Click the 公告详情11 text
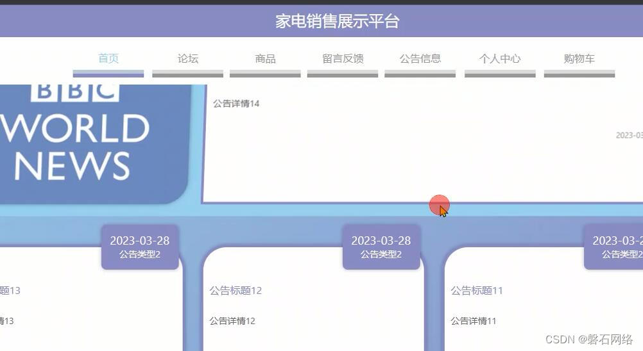643x351 pixels. click(474, 321)
